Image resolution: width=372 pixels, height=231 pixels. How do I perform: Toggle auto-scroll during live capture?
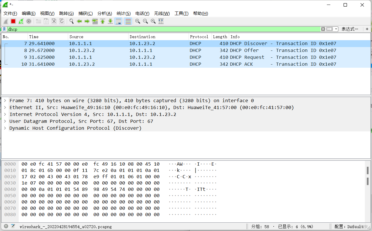118,21
